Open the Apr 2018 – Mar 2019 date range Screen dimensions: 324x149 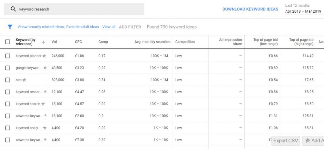(303, 11)
